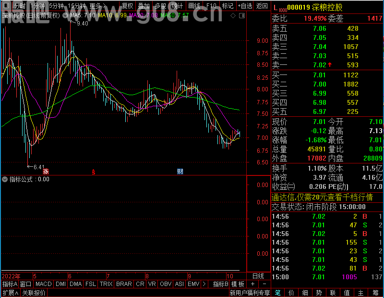
Task: Click 通达信 千档行情 advertisement link
Action: point(322,197)
